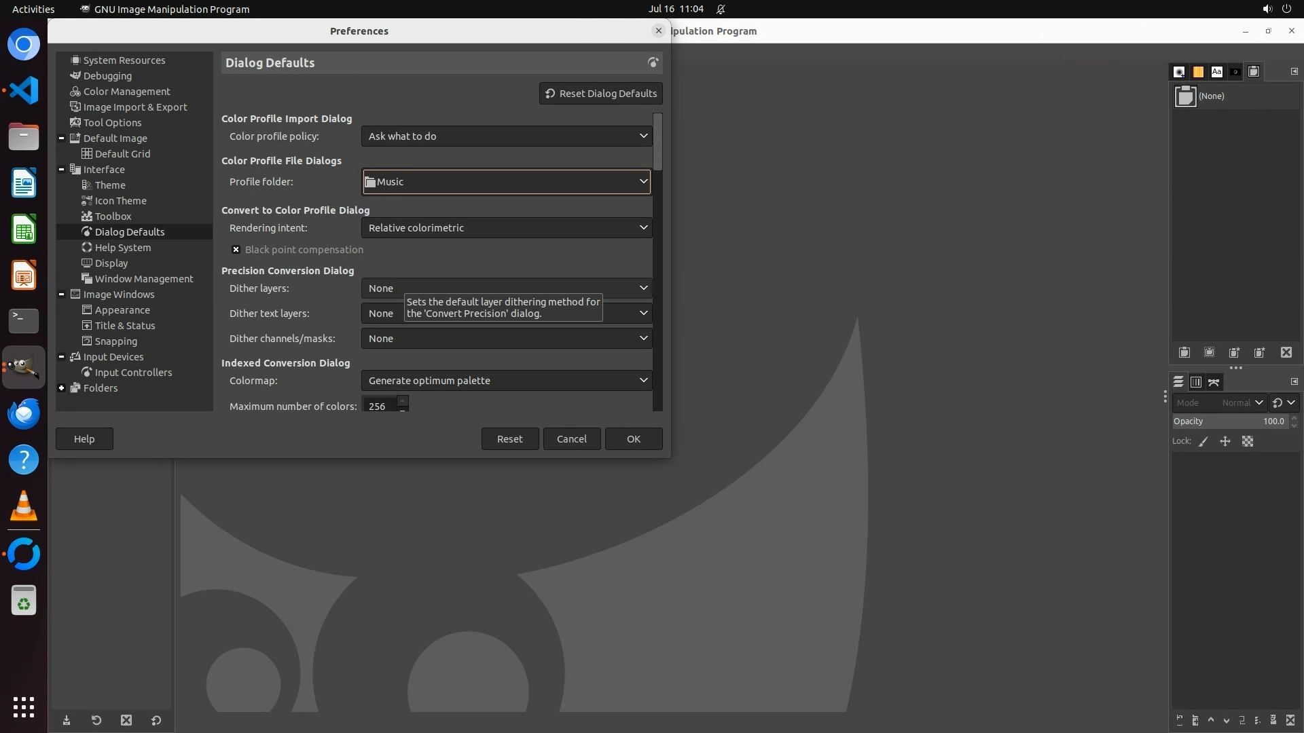This screenshot has height=733, width=1304.
Task: Click the delete buffer icon
Action: coord(1286,352)
